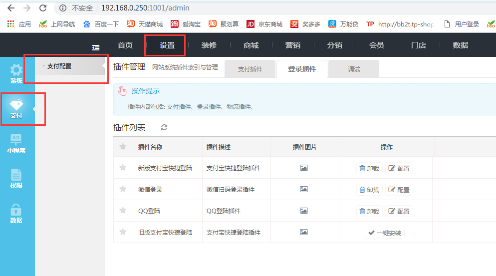This screenshot has height=276, width=496.
Task: Open the 小程序 sidebar icon
Action: [x=16, y=143]
